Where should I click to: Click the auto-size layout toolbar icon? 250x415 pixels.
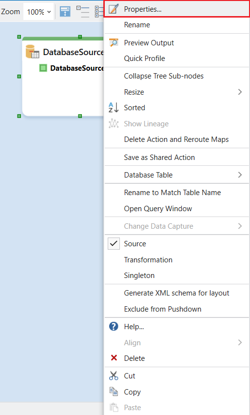coord(65,12)
